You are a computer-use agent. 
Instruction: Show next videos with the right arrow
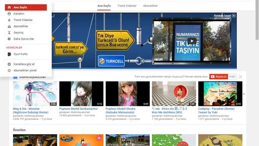point(244,94)
